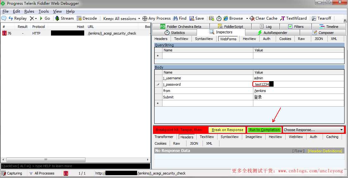Open the File menu
Image resolution: width=348 pixels, height=178 pixels.
click(x=5, y=11)
